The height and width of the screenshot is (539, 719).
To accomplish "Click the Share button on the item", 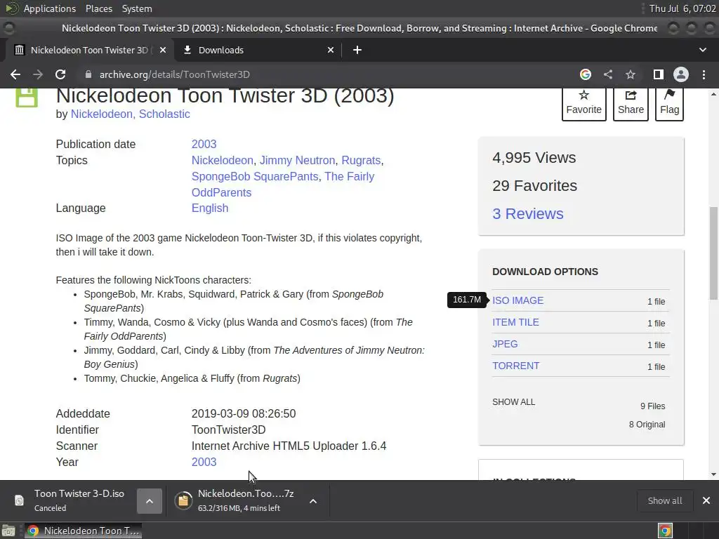I will point(631,104).
